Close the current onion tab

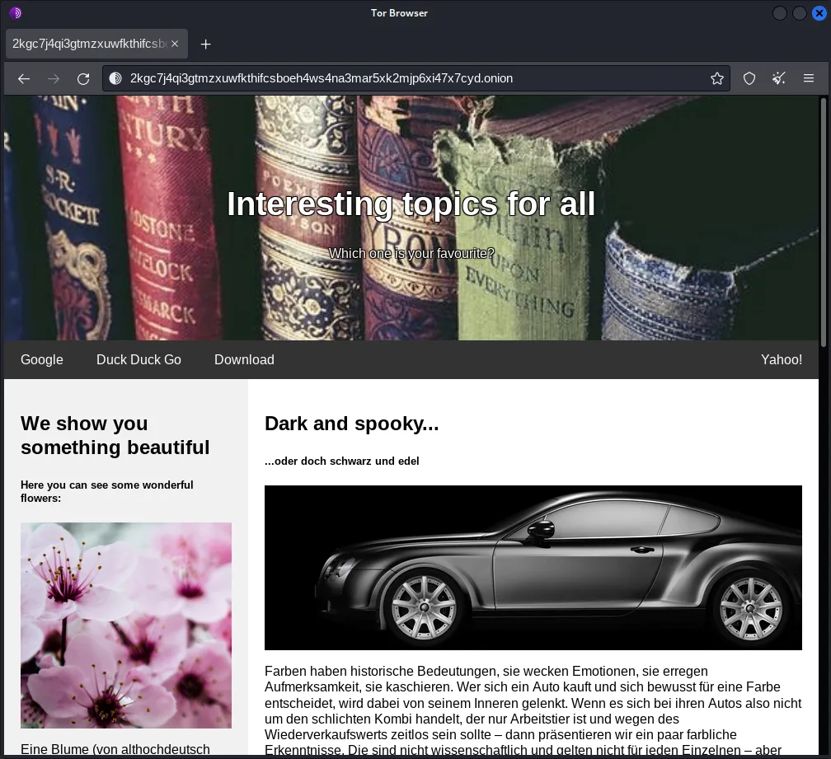click(x=175, y=44)
